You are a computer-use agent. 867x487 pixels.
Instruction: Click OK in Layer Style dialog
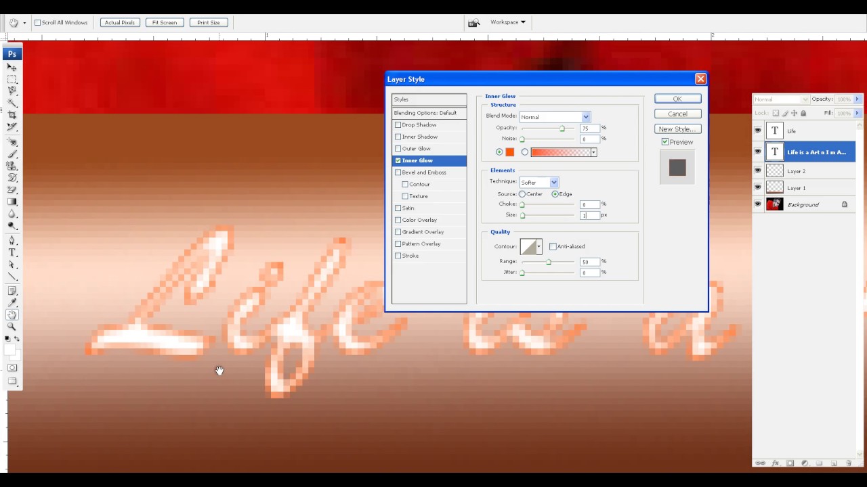677,99
